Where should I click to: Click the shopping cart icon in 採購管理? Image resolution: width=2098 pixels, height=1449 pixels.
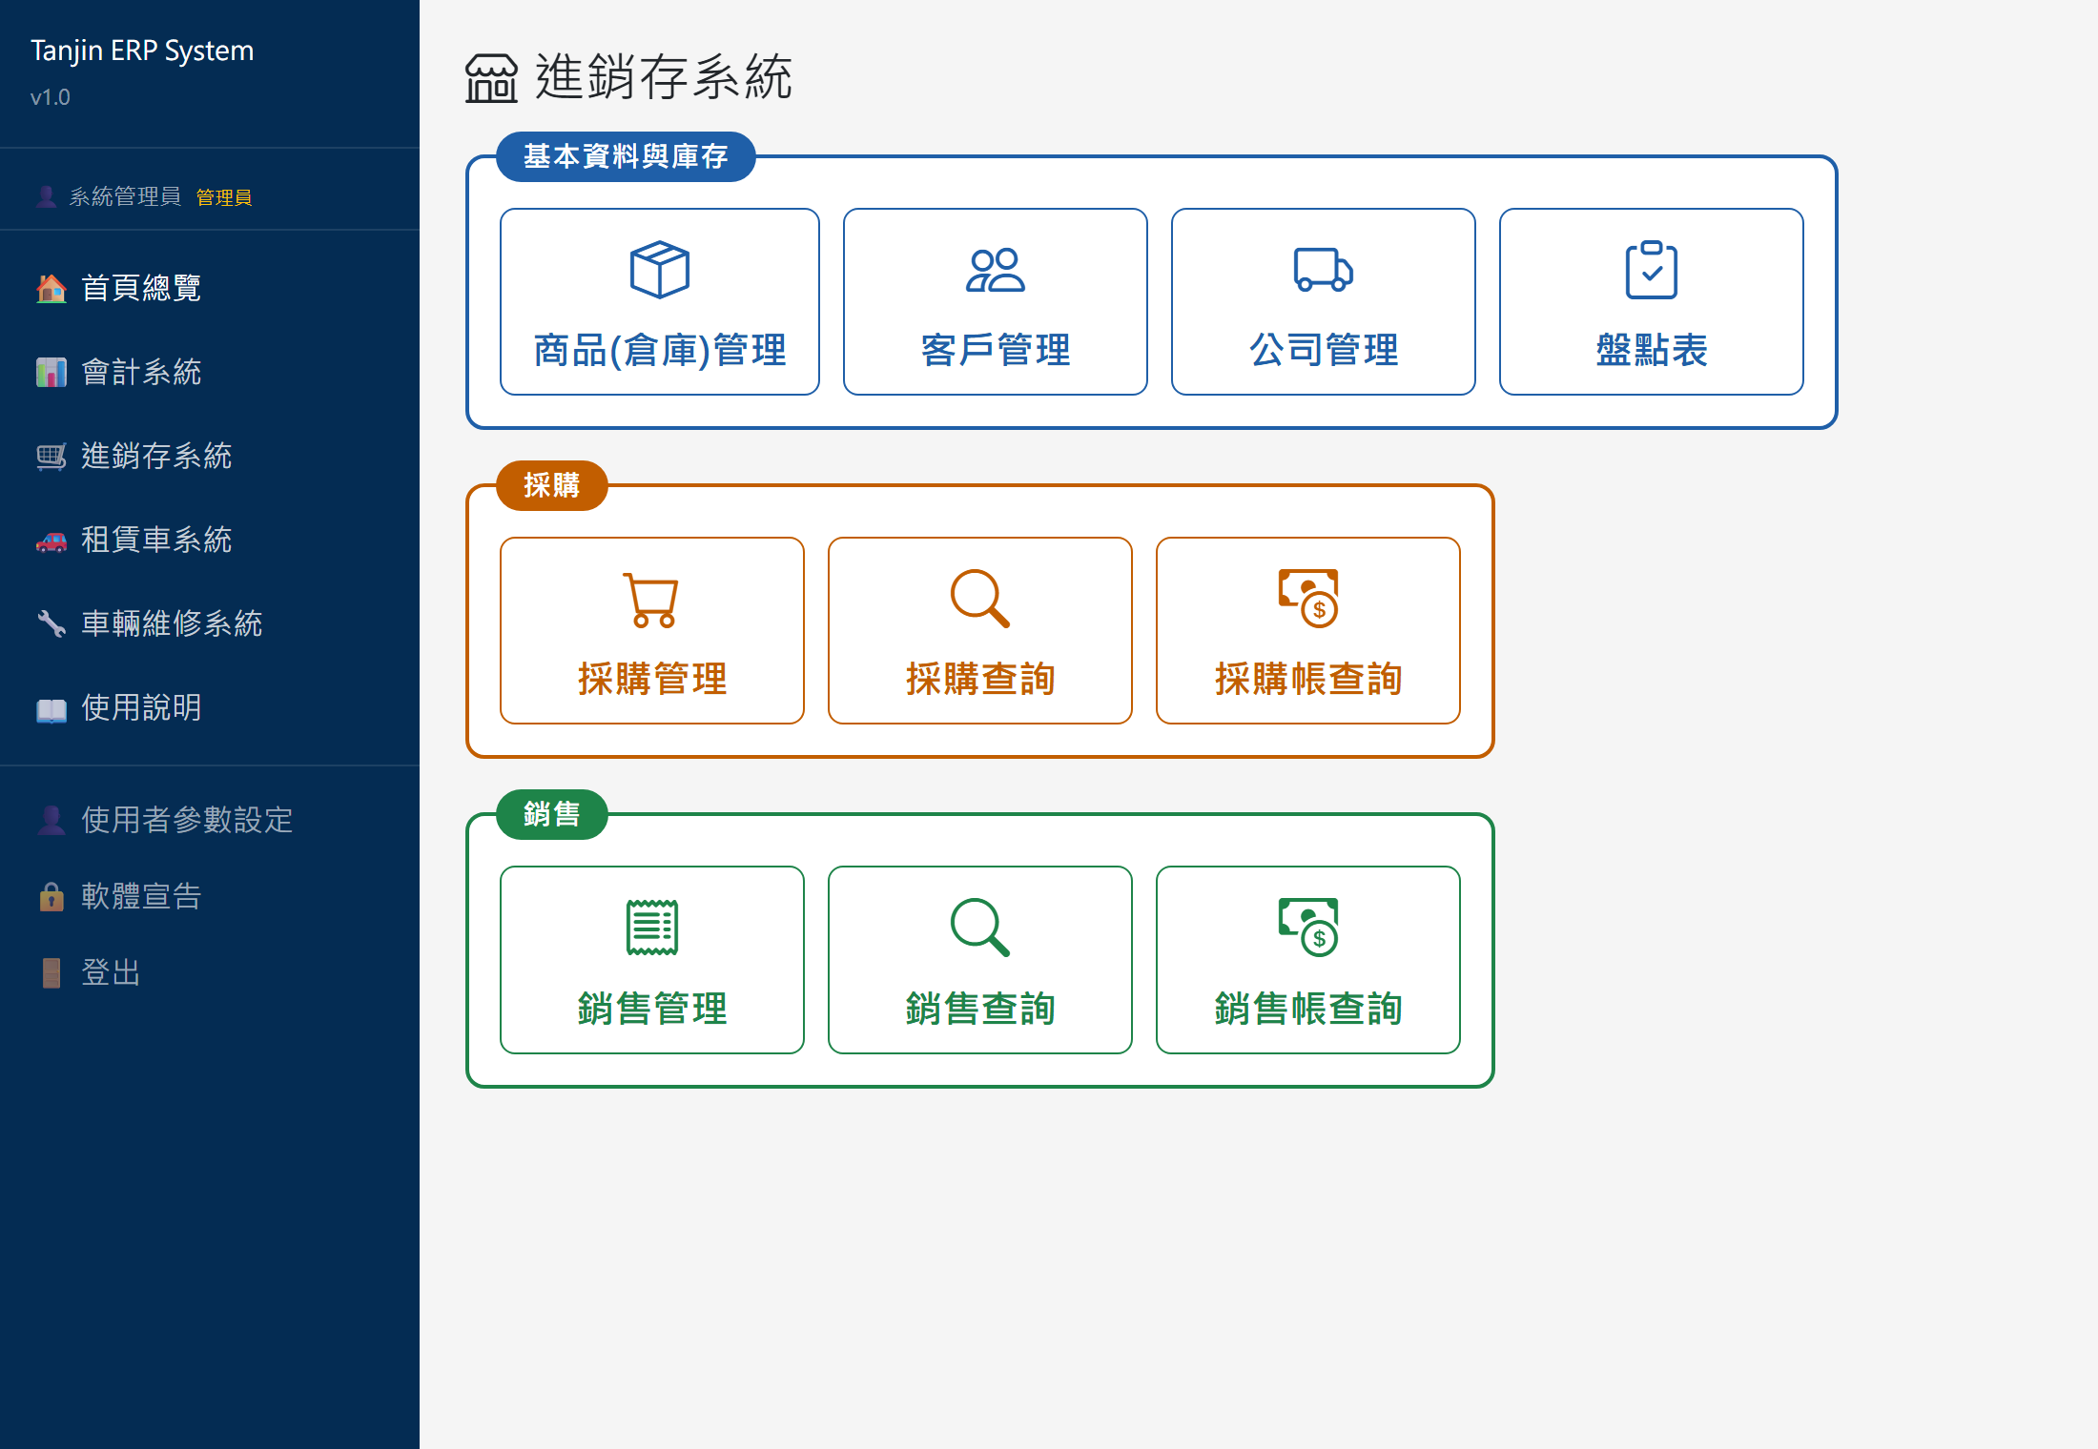[651, 600]
